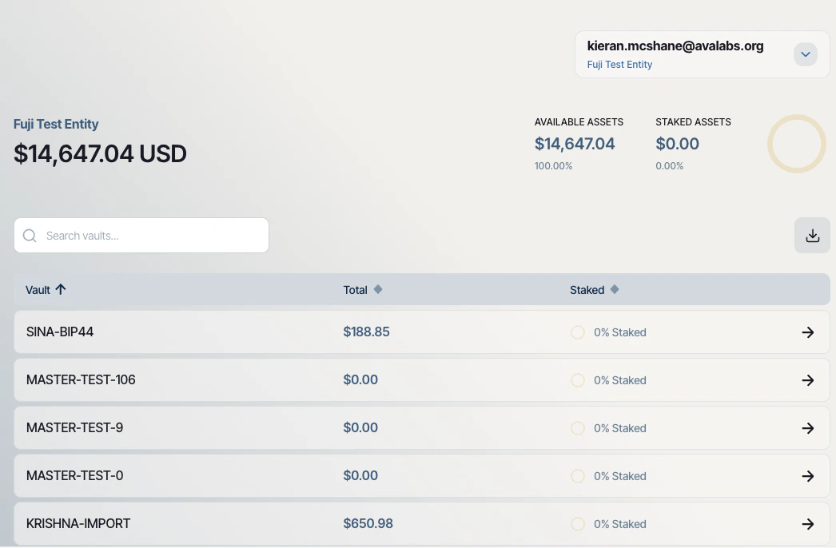Sort by Vault column header
Screen dimensions: 836x548
(38, 290)
